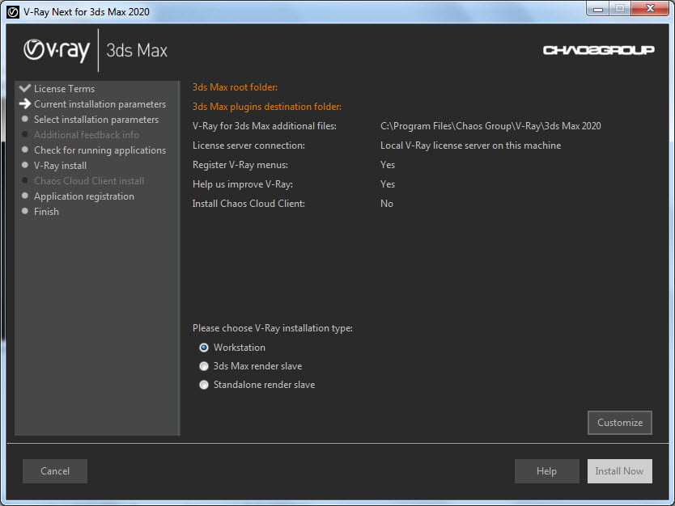Click the C:\Program Files\Chaos Group path value
The height and width of the screenshot is (506, 675).
(x=490, y=126)
